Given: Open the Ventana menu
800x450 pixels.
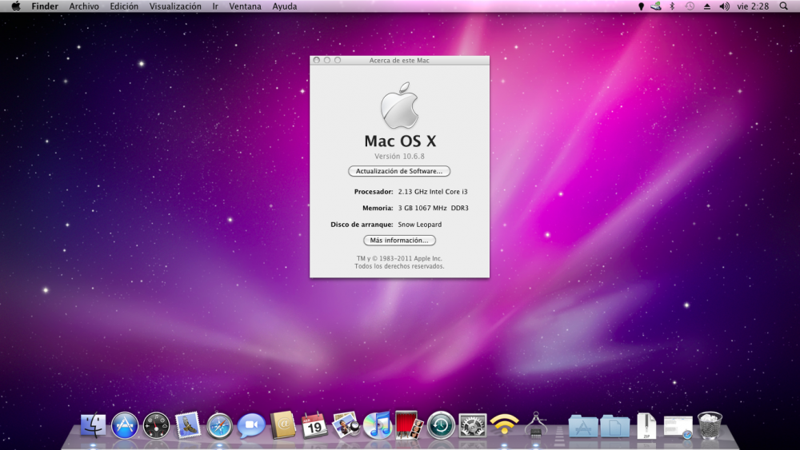Looking at the screenshot, I should [x=245, y=6].
